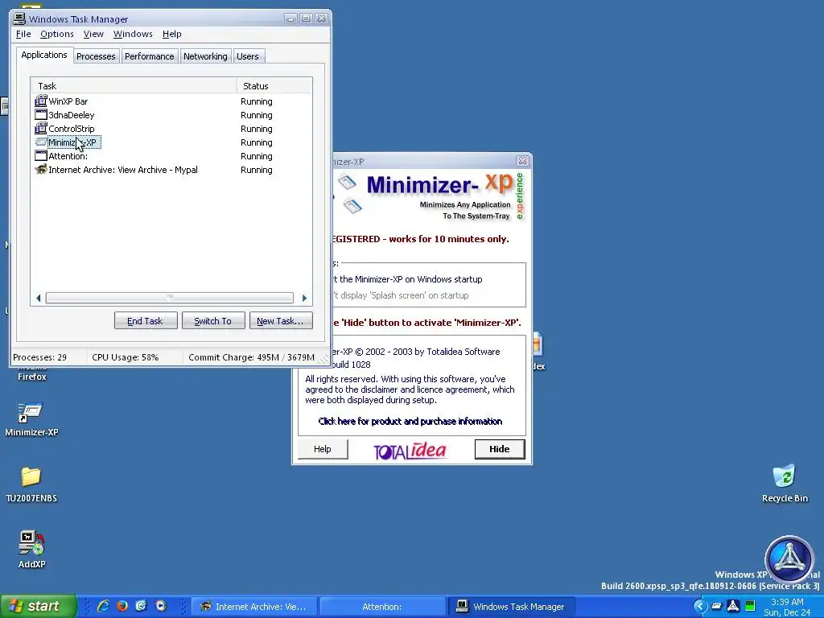Click Processes: 29 status bar text
The width and height of the screenshot is (824, 618).
[x=40, y=357]
